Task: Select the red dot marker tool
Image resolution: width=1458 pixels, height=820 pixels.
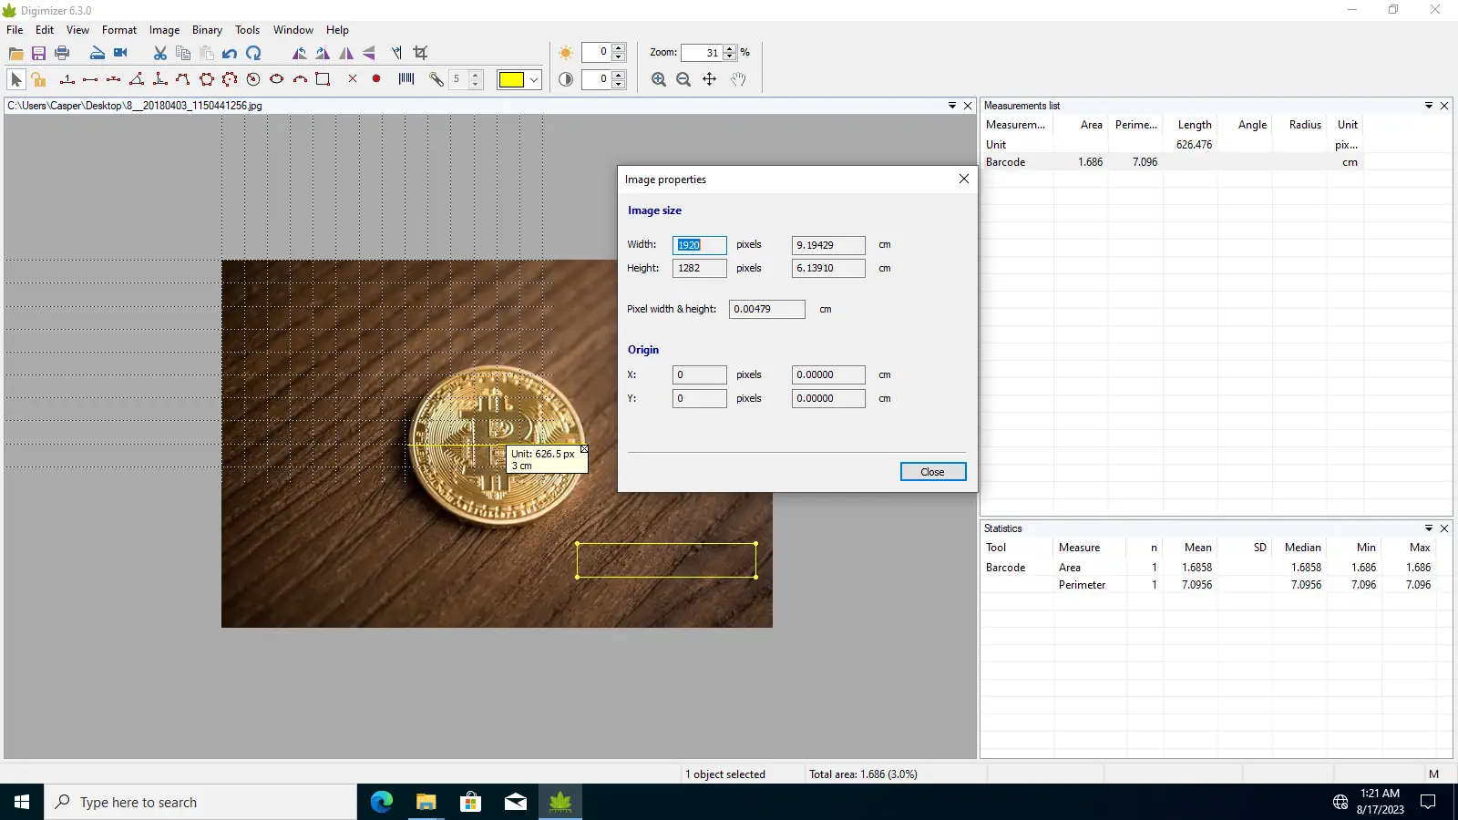Action: [376, 79]
